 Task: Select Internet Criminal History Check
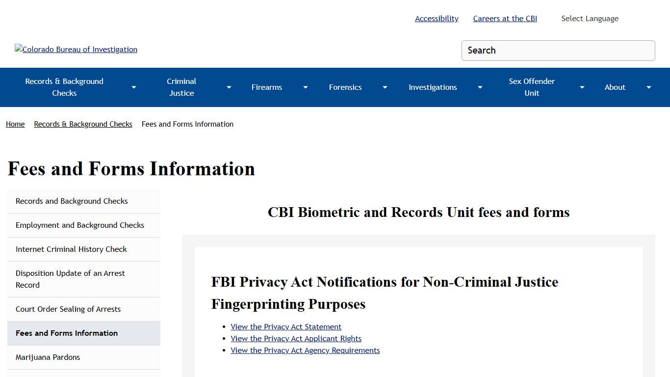[x=71, y=249]
